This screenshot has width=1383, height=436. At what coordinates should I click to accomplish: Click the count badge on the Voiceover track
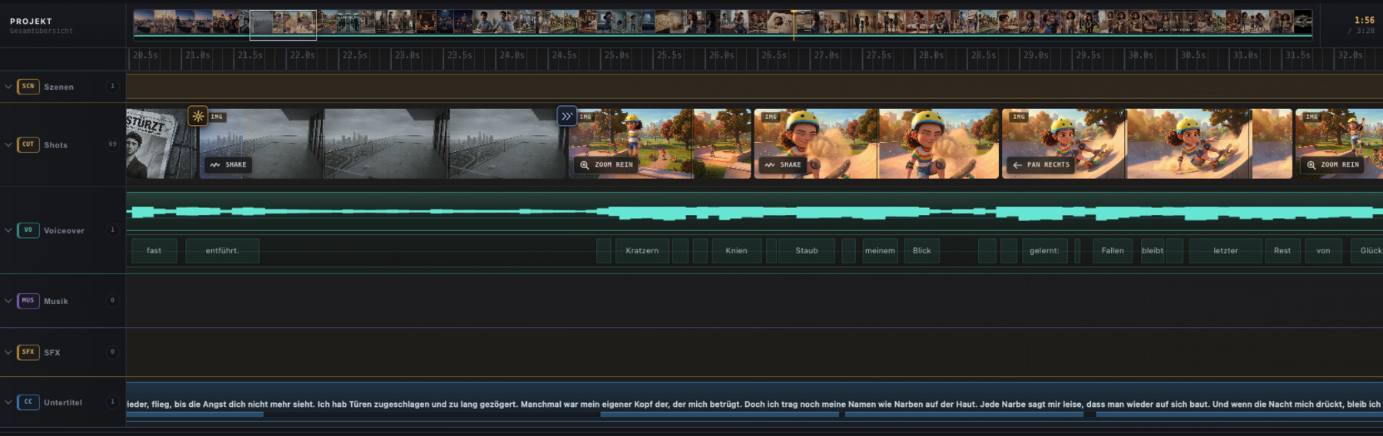(113, 230)
